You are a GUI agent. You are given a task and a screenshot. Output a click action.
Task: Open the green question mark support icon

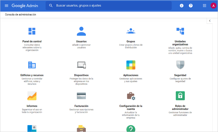pyautogui.click(x=131, y=128)
